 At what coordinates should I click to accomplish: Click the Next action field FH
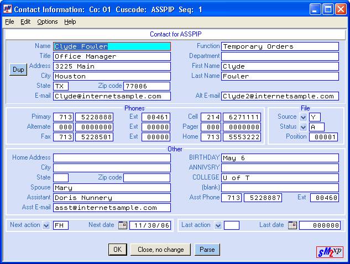click(61, 225)
